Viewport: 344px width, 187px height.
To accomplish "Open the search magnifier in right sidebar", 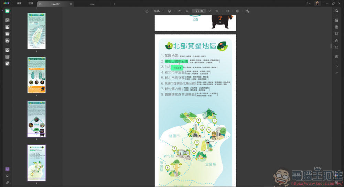I will coord(336,11).
